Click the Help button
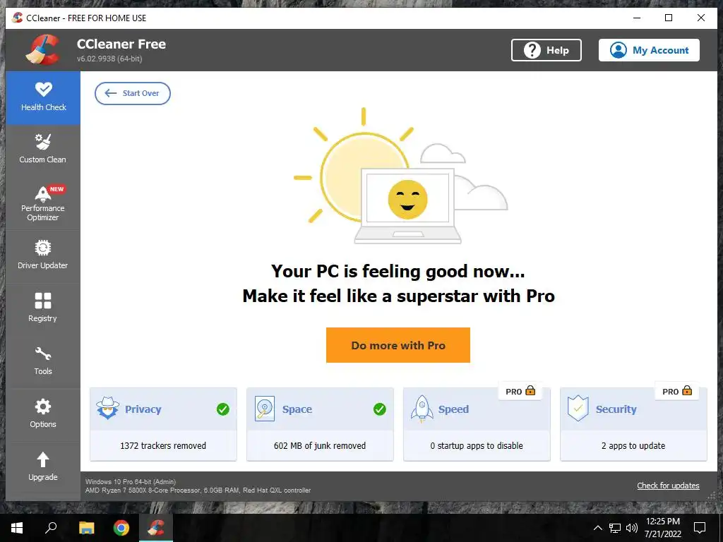Screen dimensions: 723x542 pos(546,50)
